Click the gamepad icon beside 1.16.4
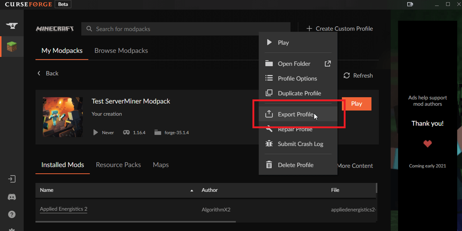This screenshot has height=231, width=462. tap(126, 132)
